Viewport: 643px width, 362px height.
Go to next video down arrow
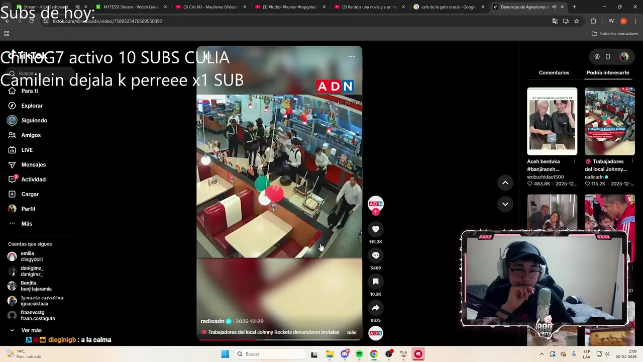[505, 204]
